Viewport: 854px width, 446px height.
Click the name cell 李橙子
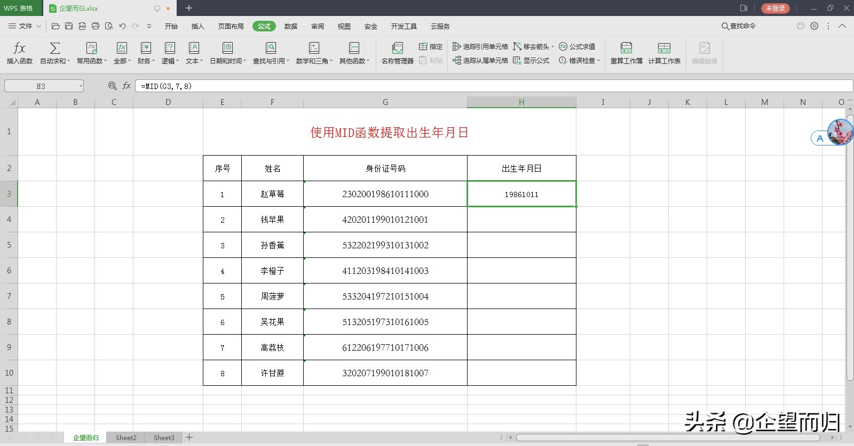pyautogui.click(x=272, y=271)
